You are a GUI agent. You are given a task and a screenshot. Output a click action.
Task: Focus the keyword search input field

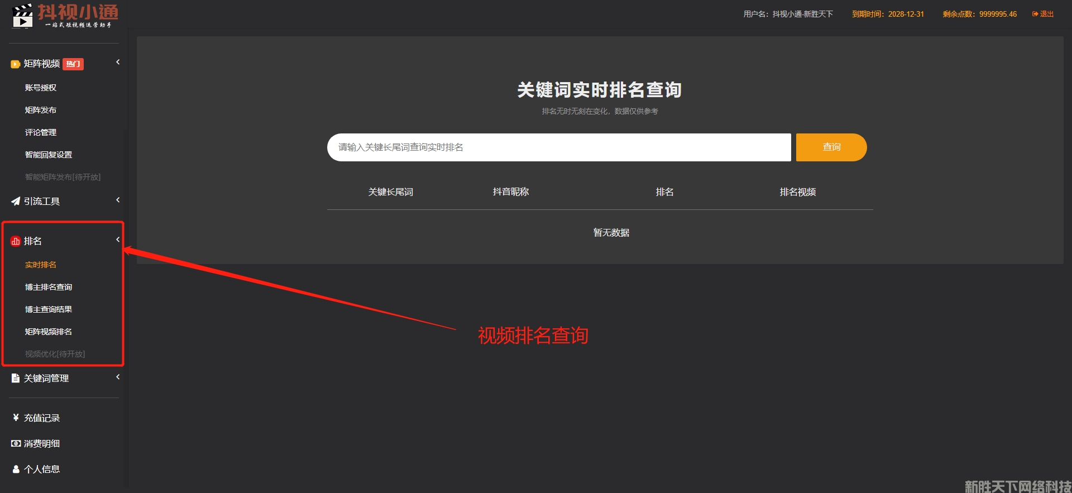[x=558, y=147]
